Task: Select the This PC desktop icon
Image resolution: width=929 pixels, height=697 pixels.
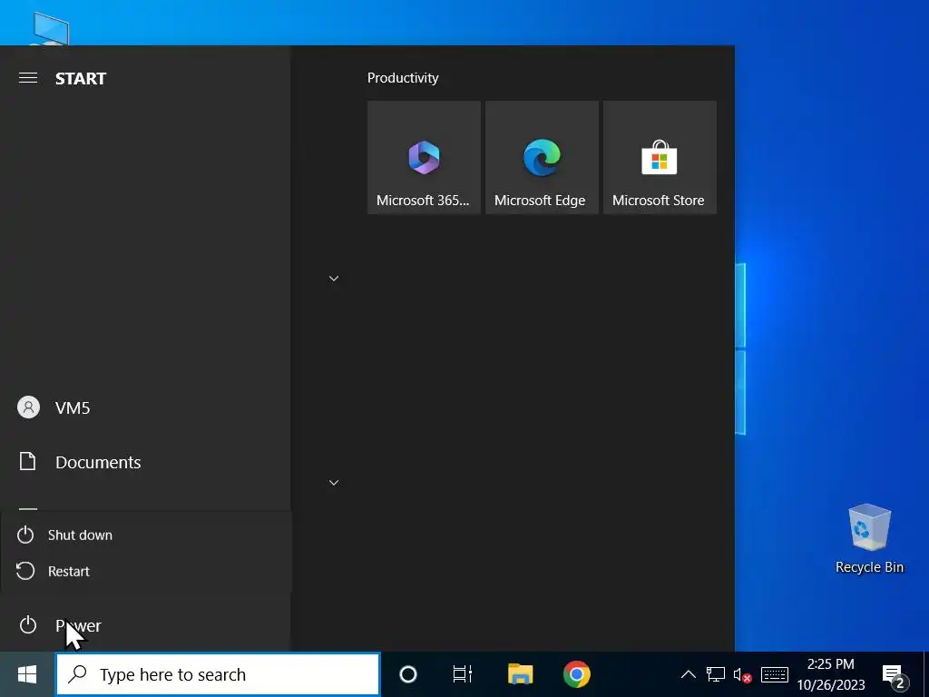Action: (x=51, y=28)
